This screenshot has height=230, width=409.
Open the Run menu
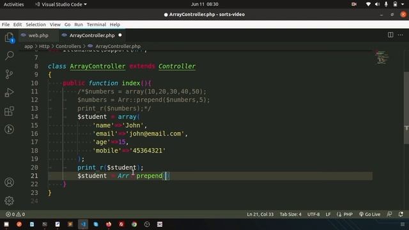79,24
